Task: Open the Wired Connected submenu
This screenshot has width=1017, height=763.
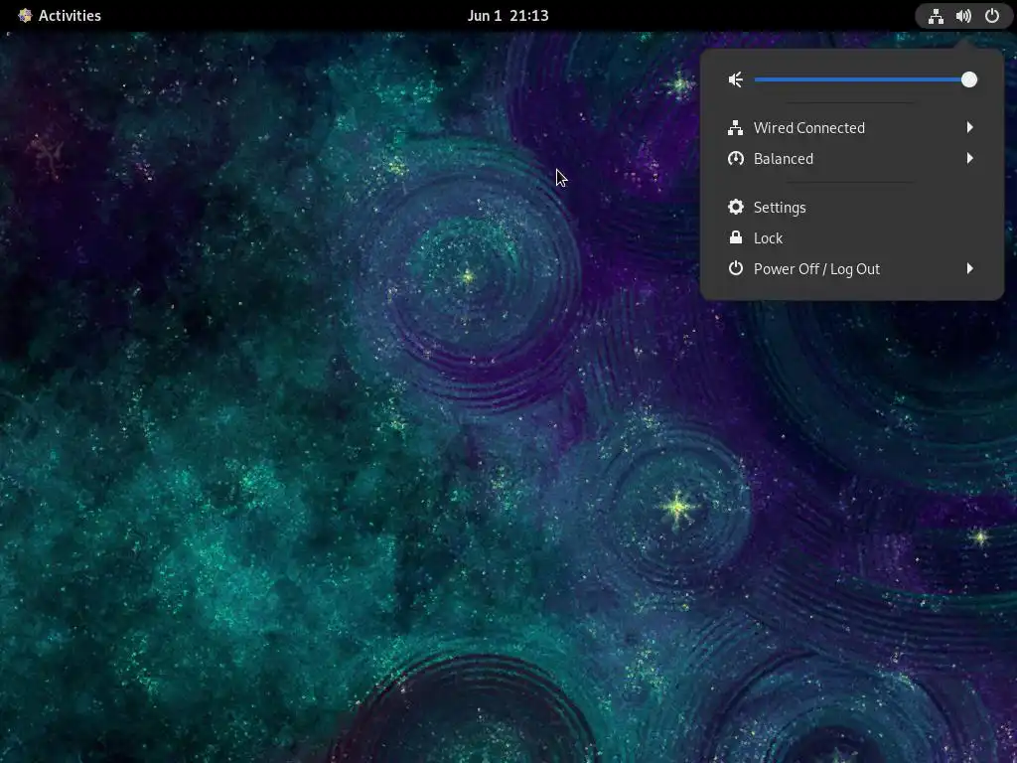Action: 851,128
